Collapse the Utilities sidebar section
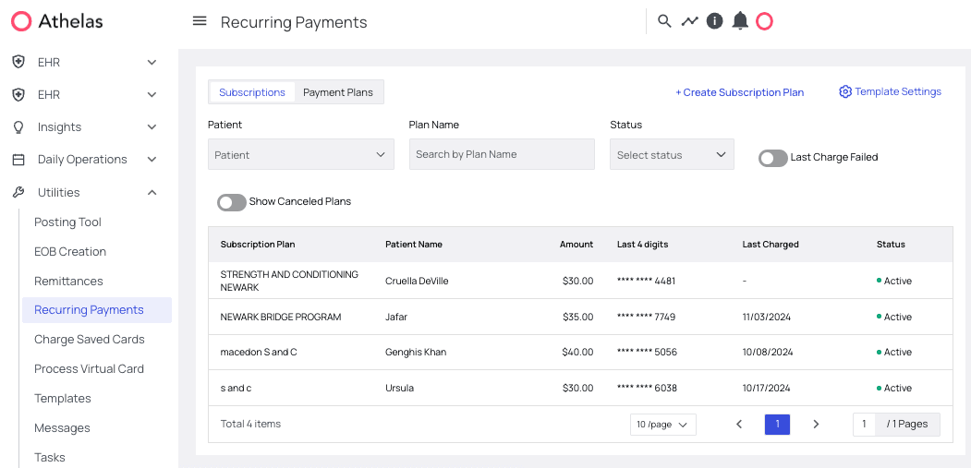This screenshot has width=971, height=468. (x=152, y=192)
